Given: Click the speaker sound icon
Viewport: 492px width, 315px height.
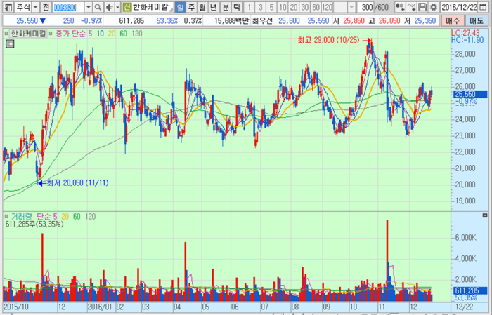Looking at the screenshot, I should click(x=109, y=7).
